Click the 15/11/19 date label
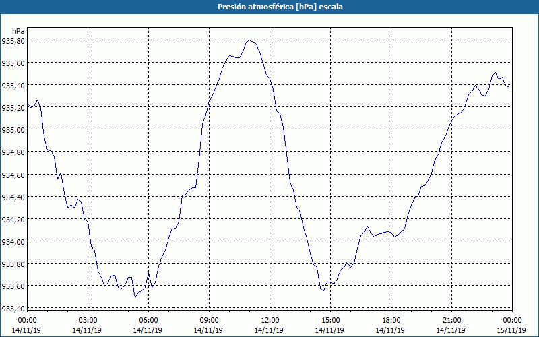539x337 pixels. [x=511, y=330]
